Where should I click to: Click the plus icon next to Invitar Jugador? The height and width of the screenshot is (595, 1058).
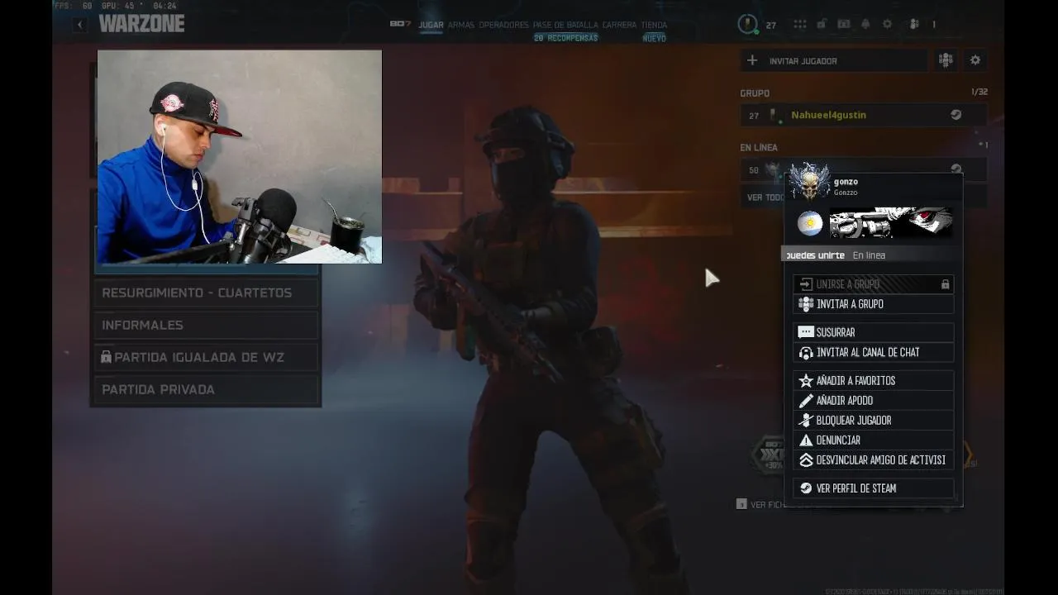[752, 60]
